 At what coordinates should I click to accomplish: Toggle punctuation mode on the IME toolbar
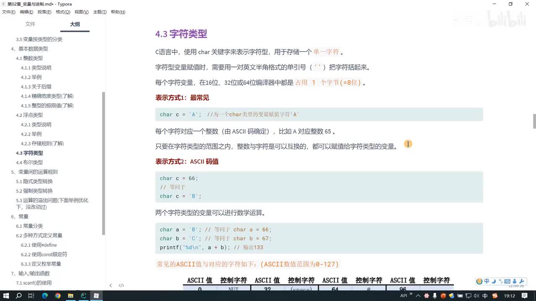(x=500, y=281)
